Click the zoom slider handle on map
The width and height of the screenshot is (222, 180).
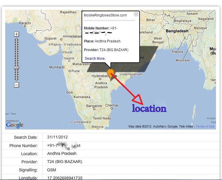[16, 68]
